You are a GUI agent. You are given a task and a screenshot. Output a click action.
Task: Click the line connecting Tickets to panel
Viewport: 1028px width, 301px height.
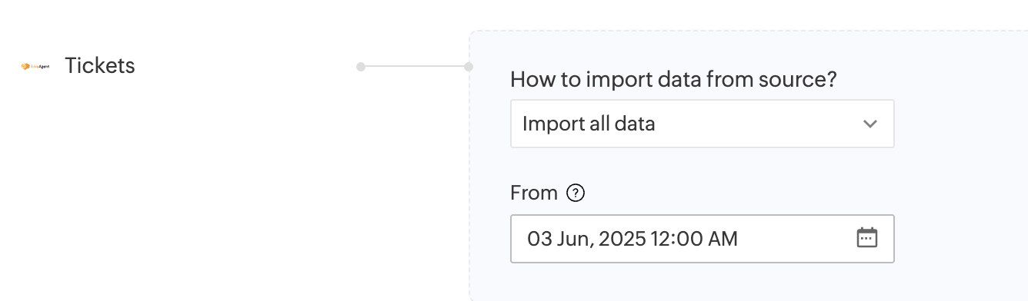414,67
